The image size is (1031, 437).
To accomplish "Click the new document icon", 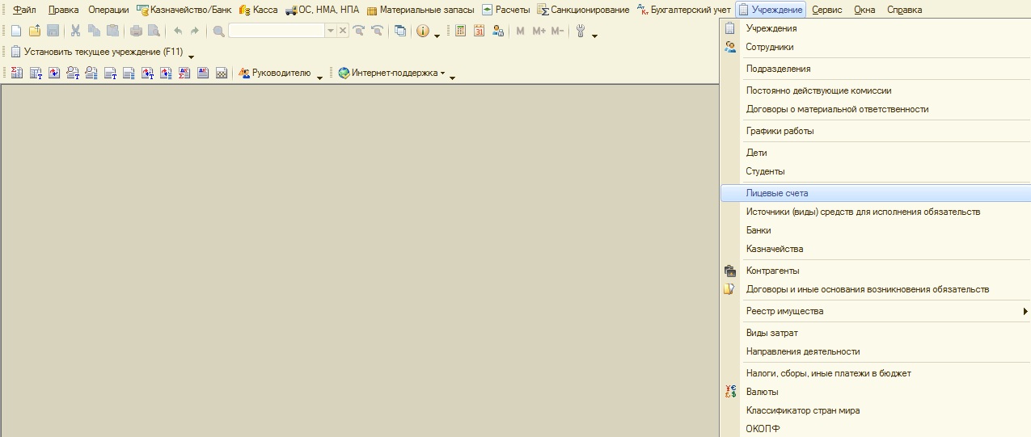I will 16,31.
